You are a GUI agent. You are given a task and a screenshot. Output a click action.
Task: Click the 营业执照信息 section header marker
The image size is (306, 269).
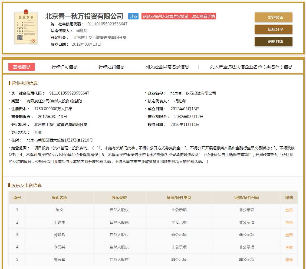9,83
